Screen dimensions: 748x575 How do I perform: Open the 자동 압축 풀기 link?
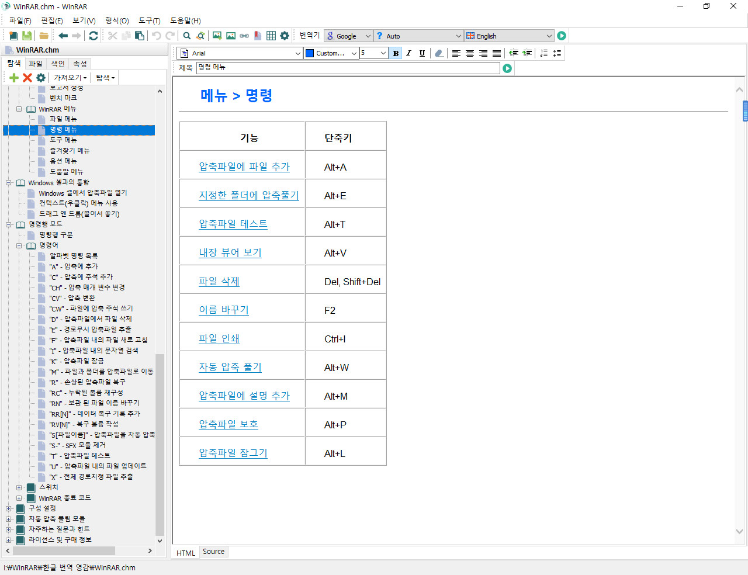pos(230,368)
